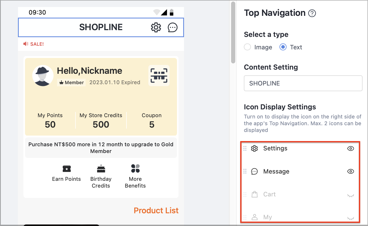The height and width of the screenshot is (226, 368).
Task: Click the person icon in My row
Action: [x=255, y=217]
